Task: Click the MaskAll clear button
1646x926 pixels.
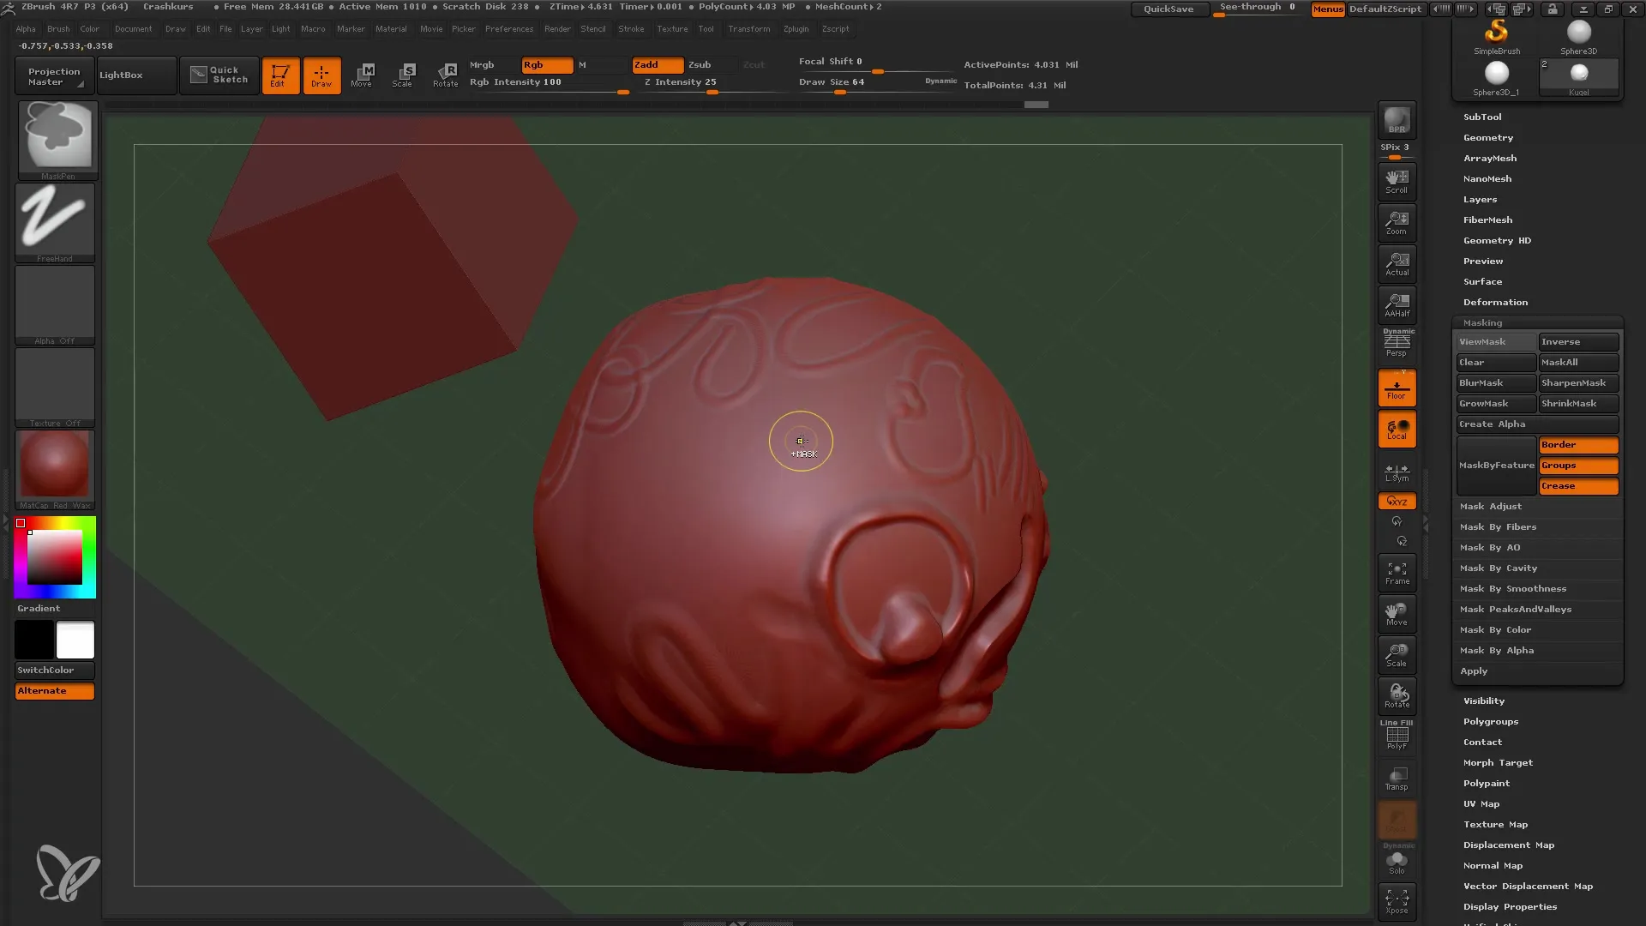Action: [1578, 362]
